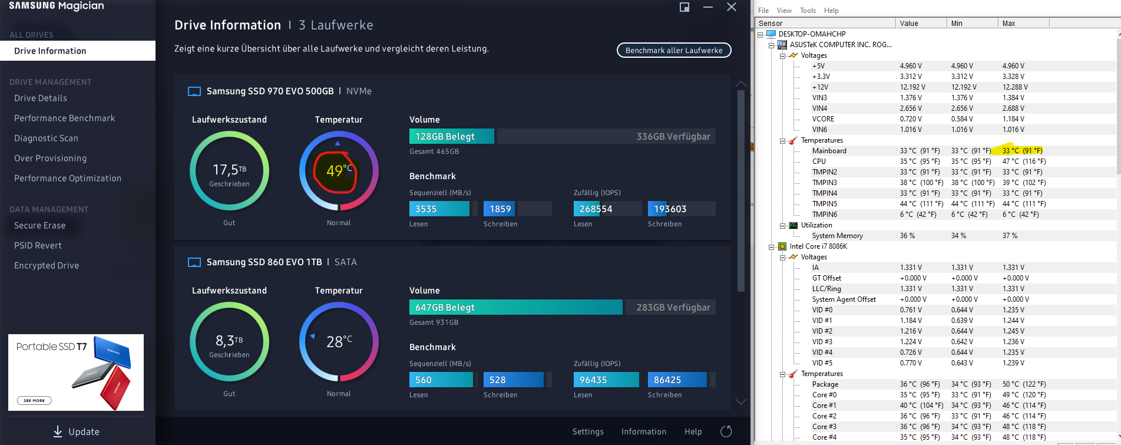1121x445 pixels.
Task: Open the File menu in the sensor monitor
Action: 763,11
